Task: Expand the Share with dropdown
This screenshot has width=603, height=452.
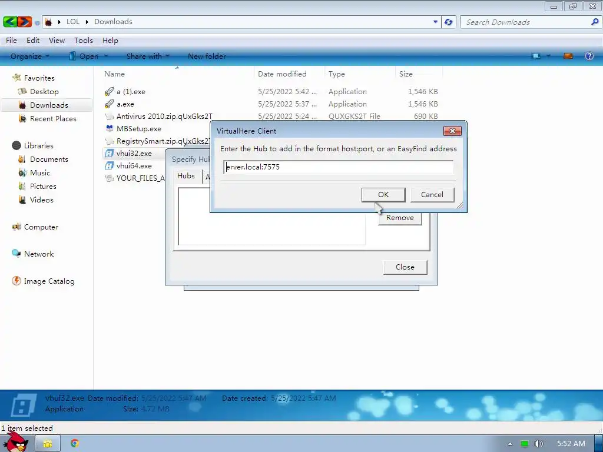Action: tap(148, 56)
